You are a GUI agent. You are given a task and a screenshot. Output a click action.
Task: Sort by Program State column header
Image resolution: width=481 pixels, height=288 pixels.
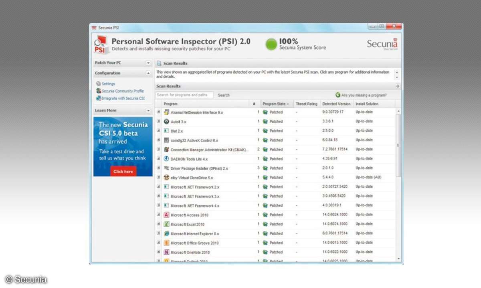pyautogui.click(x=277, y=104)
